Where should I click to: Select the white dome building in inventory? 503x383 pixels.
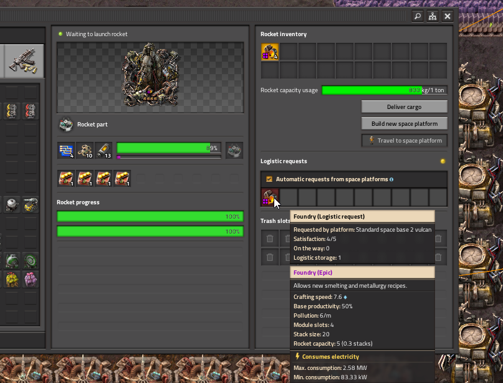(x=12, y=205)
